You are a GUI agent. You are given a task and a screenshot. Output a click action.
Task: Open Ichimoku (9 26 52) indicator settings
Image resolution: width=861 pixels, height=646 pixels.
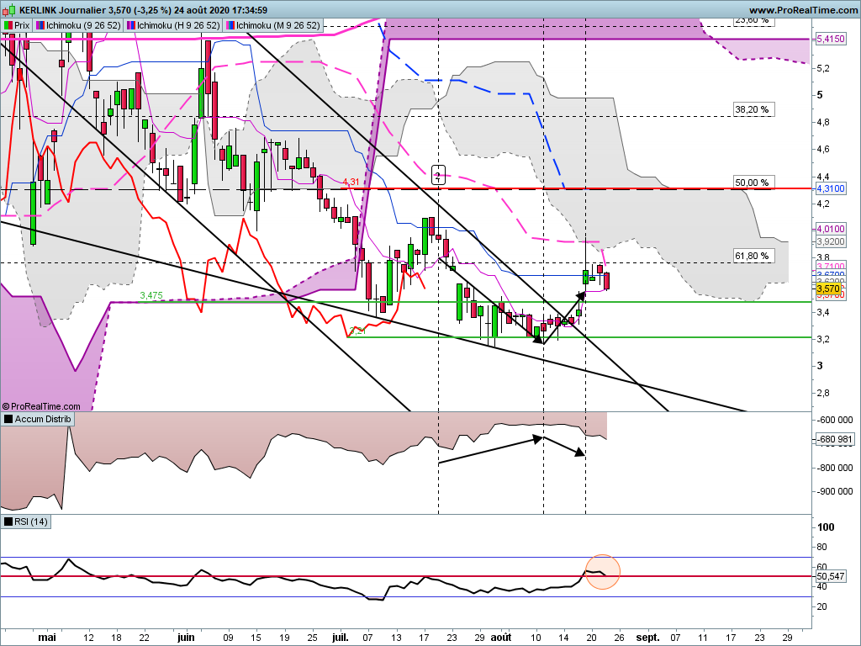(x=78, y=25)
